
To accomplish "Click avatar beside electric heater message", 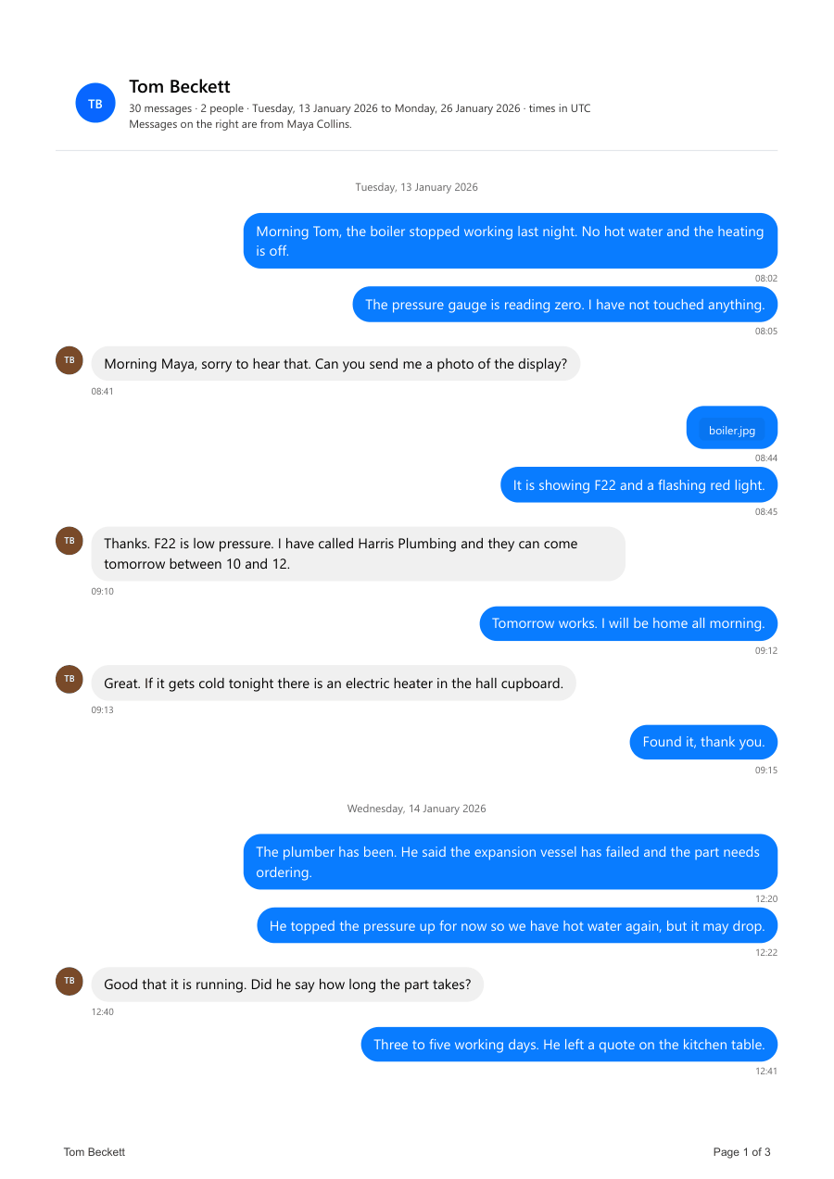I will click(x=69, y=679).
